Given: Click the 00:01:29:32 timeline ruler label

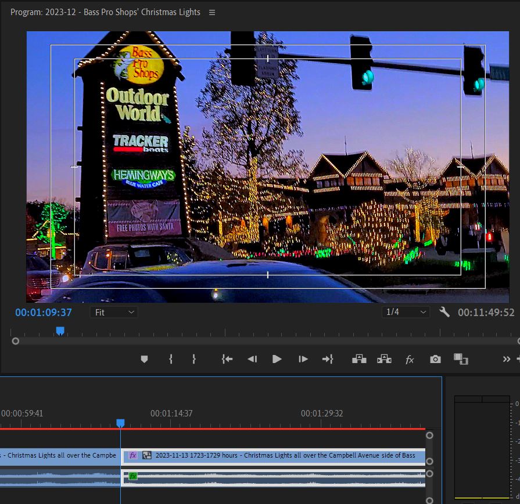Looking at the screenshot, I should coord(322,414).
